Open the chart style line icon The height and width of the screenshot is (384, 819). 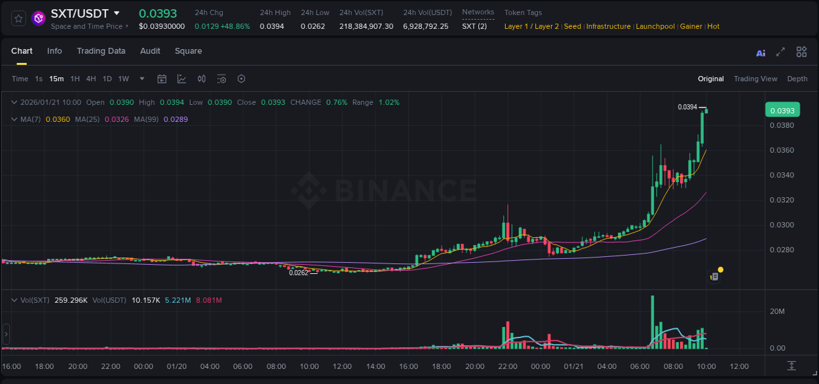tap(181, 79)
